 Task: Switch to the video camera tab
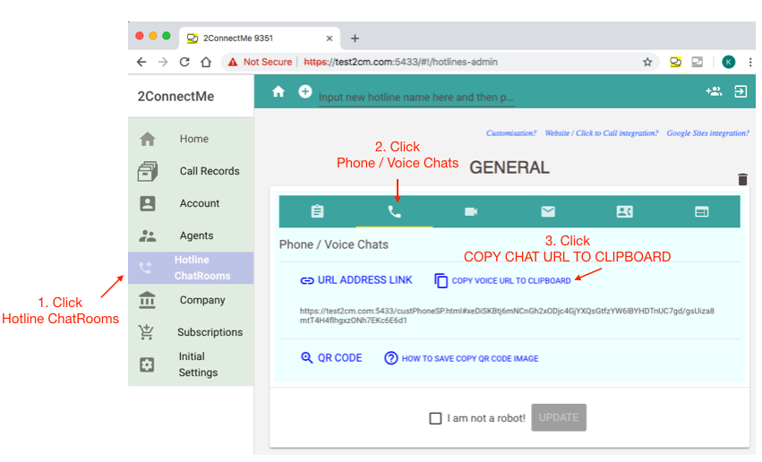click(471, 211)
